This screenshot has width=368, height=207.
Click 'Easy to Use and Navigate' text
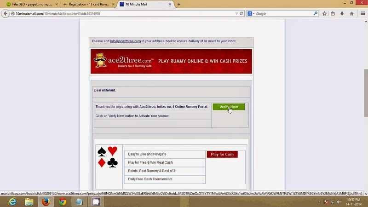click(x=147, y=154)
